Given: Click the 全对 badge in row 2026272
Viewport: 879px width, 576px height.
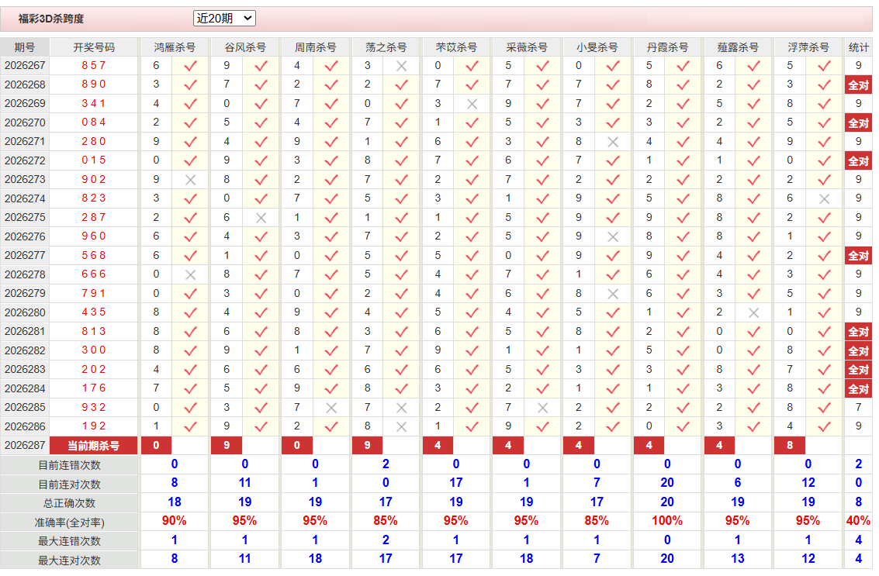Looking at the screenshot, I should 858,161.
